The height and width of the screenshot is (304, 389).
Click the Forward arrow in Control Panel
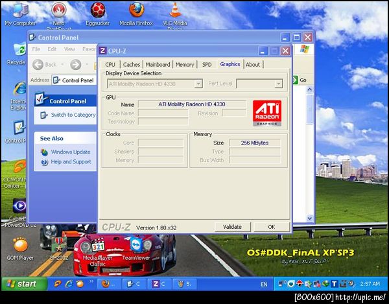76,65
